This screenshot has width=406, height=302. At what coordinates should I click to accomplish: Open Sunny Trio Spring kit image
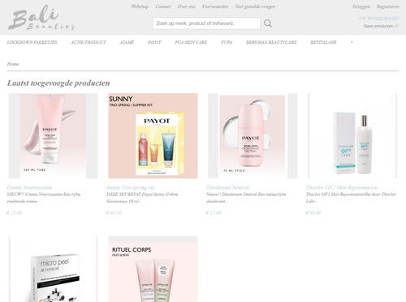[x=153, y=136]
